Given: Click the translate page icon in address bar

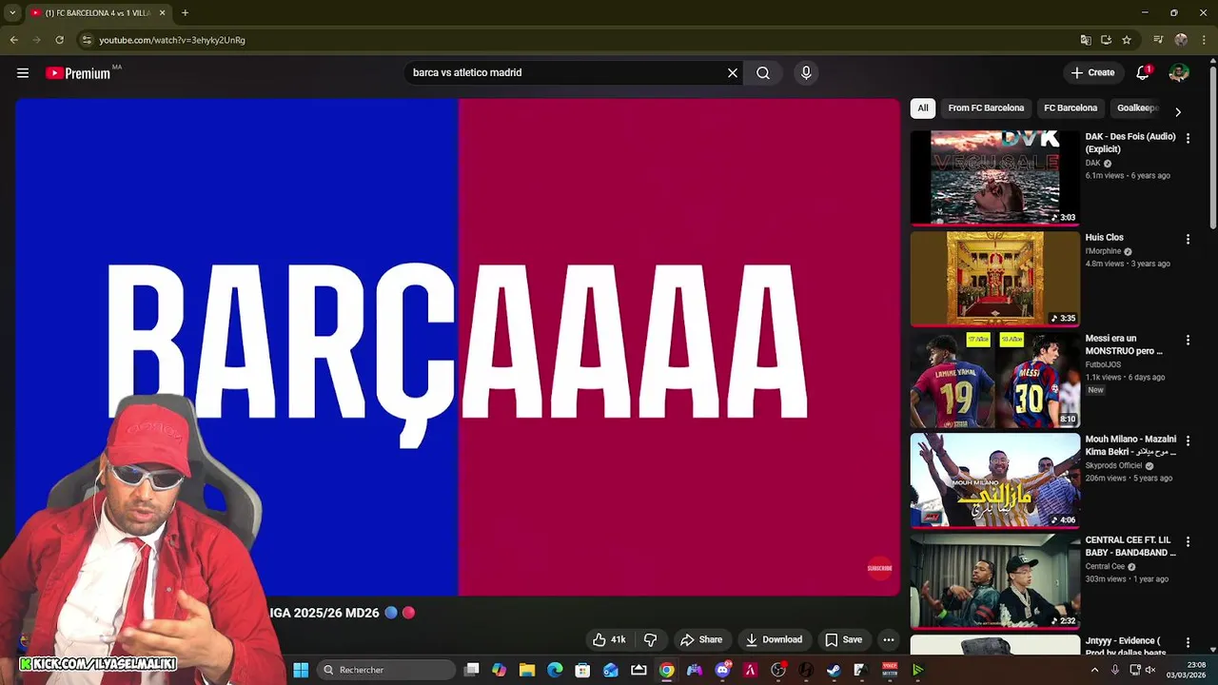Looking at the screenshot, I should [1085, 40].
